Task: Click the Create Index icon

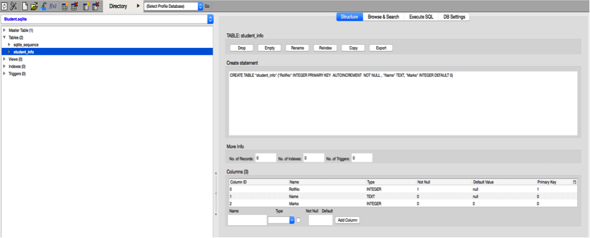Action: coord(86,6)
